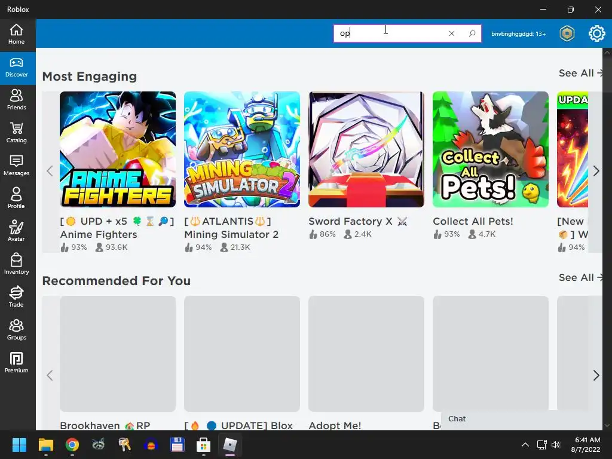Open the Avatar editor
The width and height of the screenshot is (612, 459).
16,231
